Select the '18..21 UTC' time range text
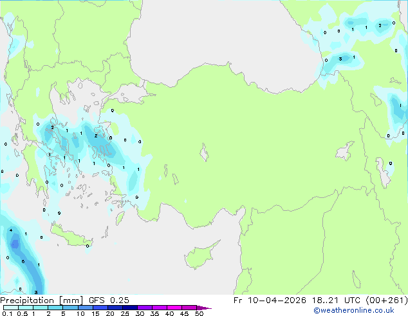The width and height of the screenshot is (408, 316). pyautogui.click(x=336, y=301)
